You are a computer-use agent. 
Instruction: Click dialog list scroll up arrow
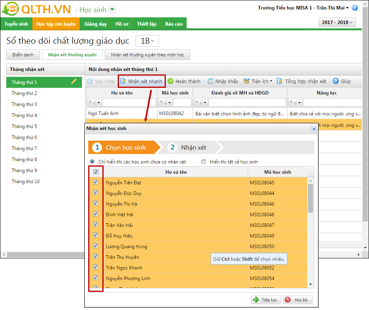[x=310, y=181]
